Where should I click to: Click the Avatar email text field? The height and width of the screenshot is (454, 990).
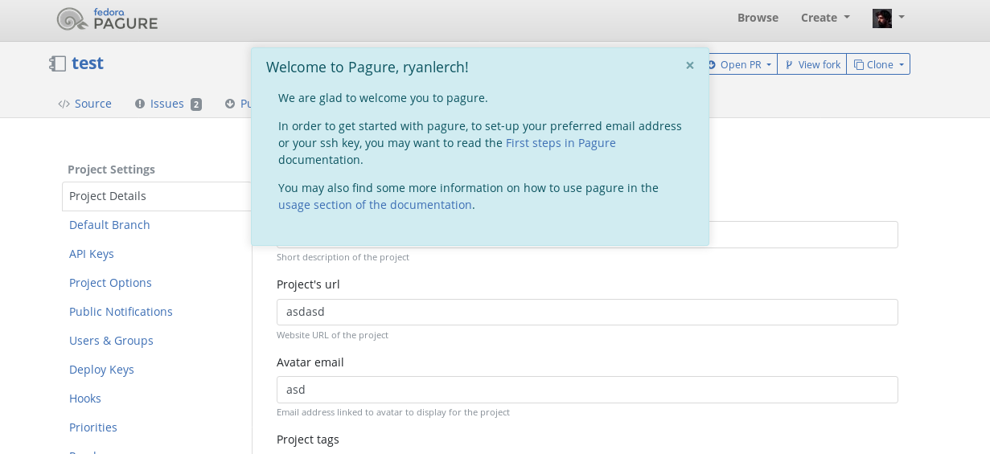[587, 390]
